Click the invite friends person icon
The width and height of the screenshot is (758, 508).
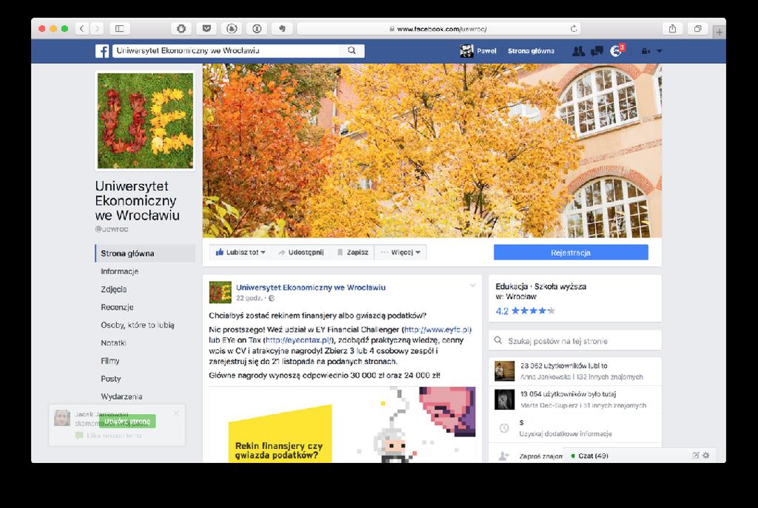[x=503, y=455]
